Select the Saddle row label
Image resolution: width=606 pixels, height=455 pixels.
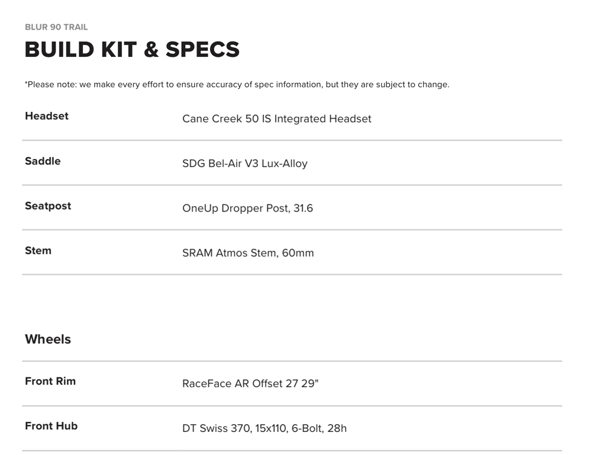[43, 161]
